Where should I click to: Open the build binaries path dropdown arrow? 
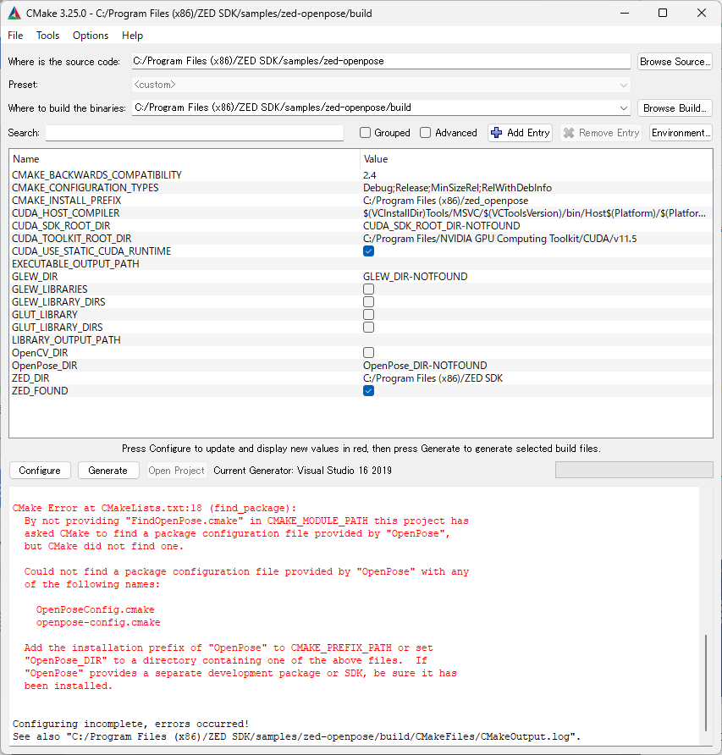click(x=623, y=108)
